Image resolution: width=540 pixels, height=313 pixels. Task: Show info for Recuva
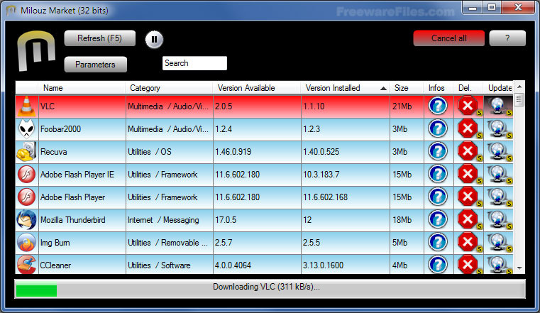[x=438, y=151]
